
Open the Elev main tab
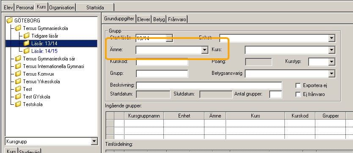[8, 8]
